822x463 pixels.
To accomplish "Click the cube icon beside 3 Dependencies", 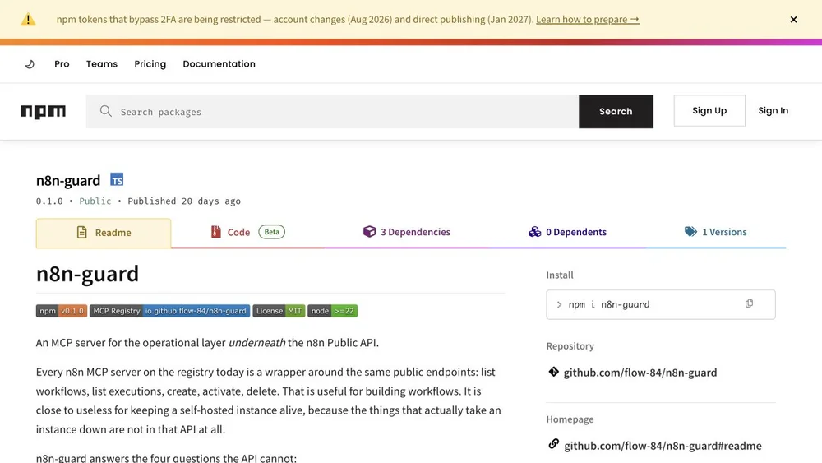I will 369,231.
